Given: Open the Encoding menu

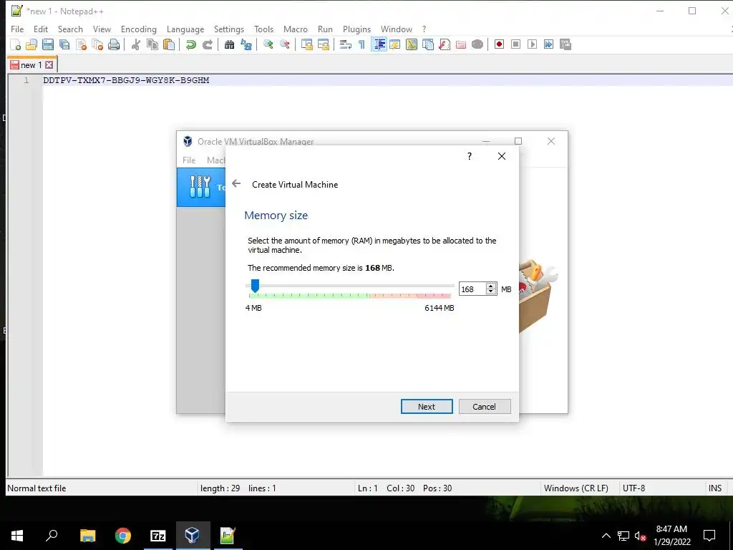Looking at the screenshot, I should point(139,29).
